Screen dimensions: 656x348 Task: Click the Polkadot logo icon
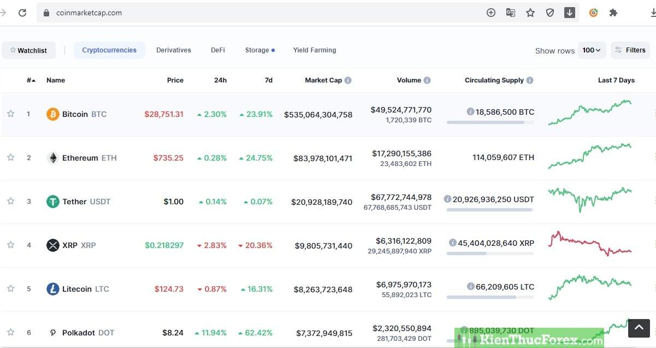click(x=52, y=333)
